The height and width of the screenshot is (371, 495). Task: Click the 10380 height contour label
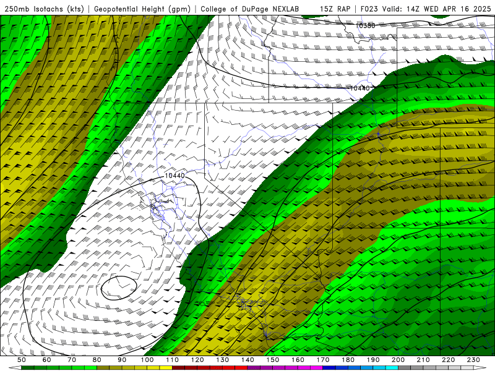[365, 26]
